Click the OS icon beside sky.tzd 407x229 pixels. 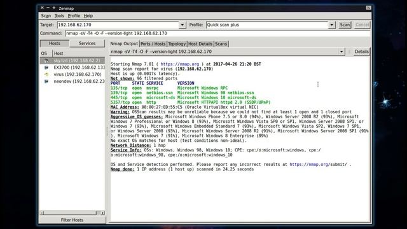(46, 60)
